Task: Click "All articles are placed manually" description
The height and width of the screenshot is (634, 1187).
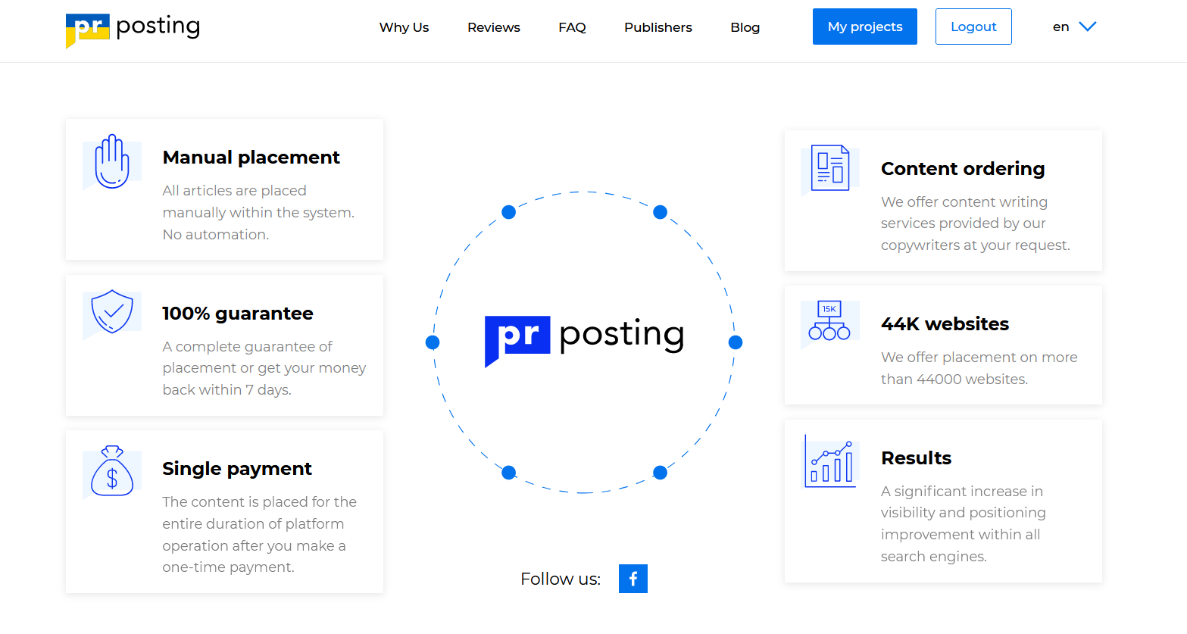Action: click(258, 213)
